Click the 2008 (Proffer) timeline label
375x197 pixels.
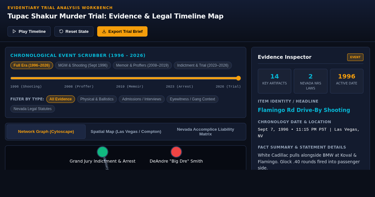(79, 87)
